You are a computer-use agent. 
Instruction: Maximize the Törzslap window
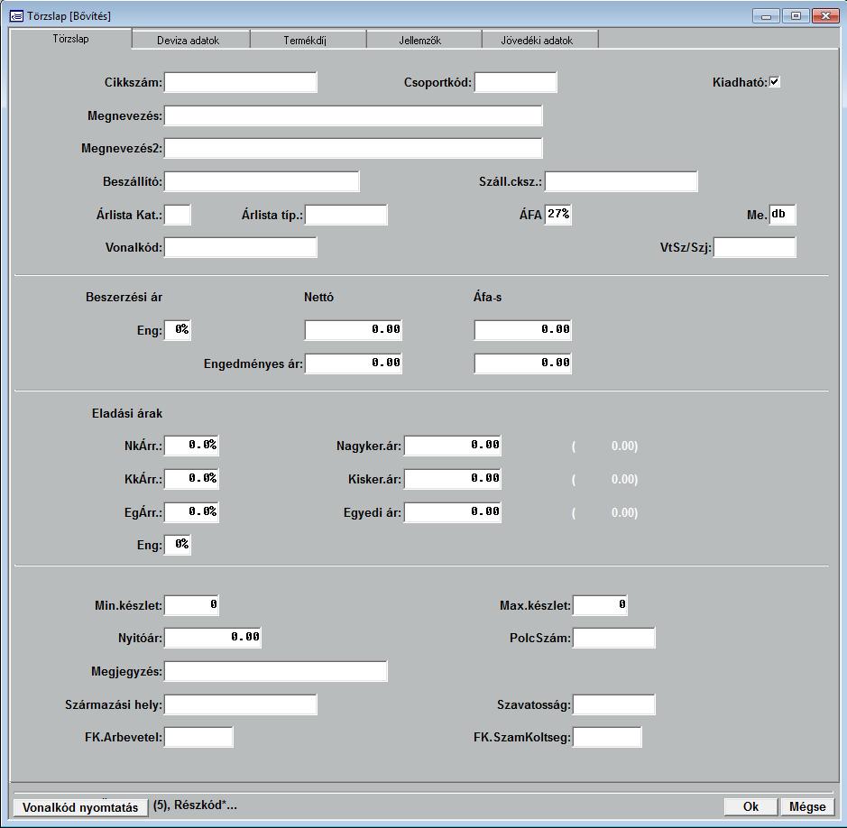click(796, 15)
